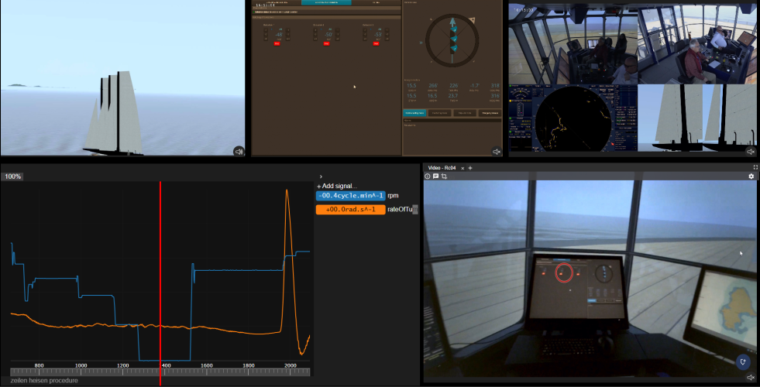Image resolution: width=760 pixels, height=387 pixels.
Task: Maximize the Rc04 video panel to fullscreen
Action: [x=755, y=167]
